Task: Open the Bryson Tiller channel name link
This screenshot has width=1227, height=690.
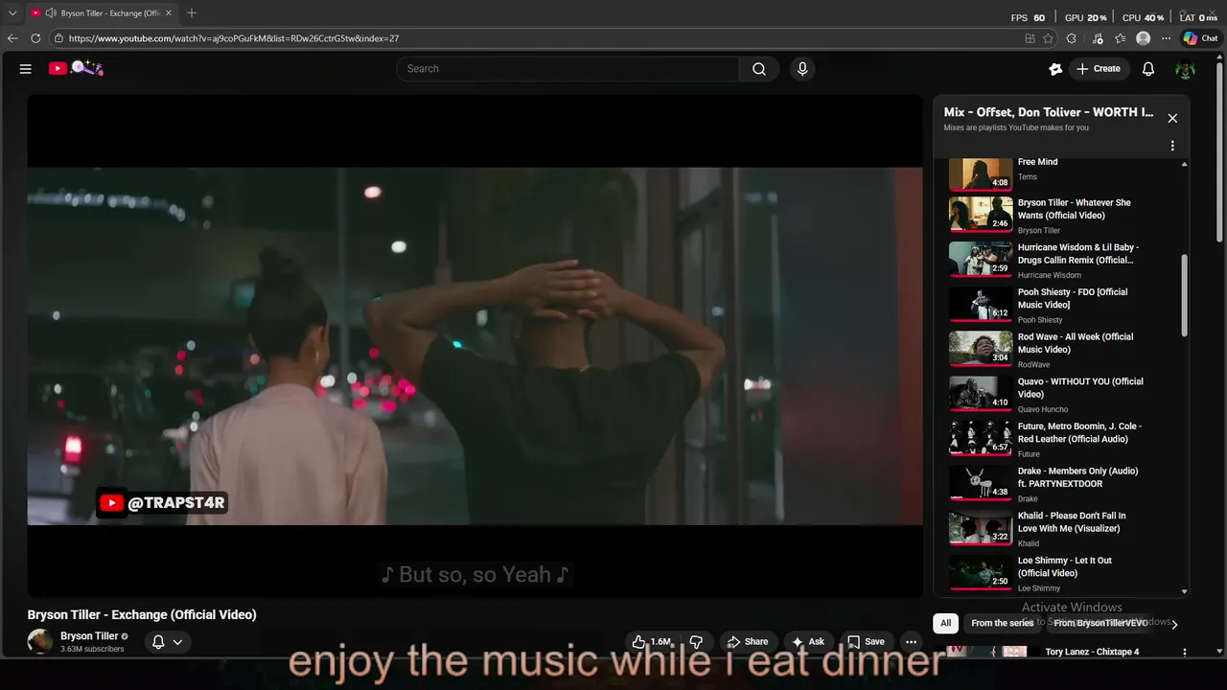Action: coord(89,635)
